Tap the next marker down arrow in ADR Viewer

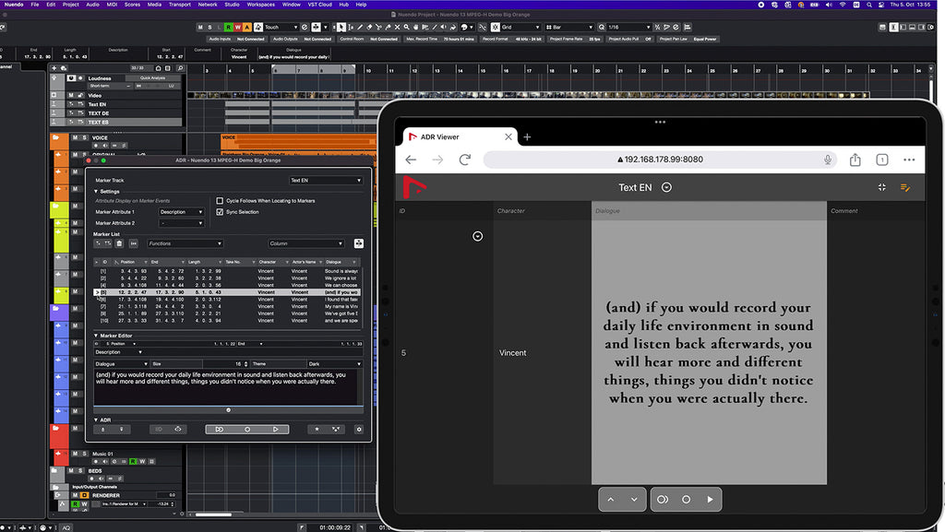(634, 500)
